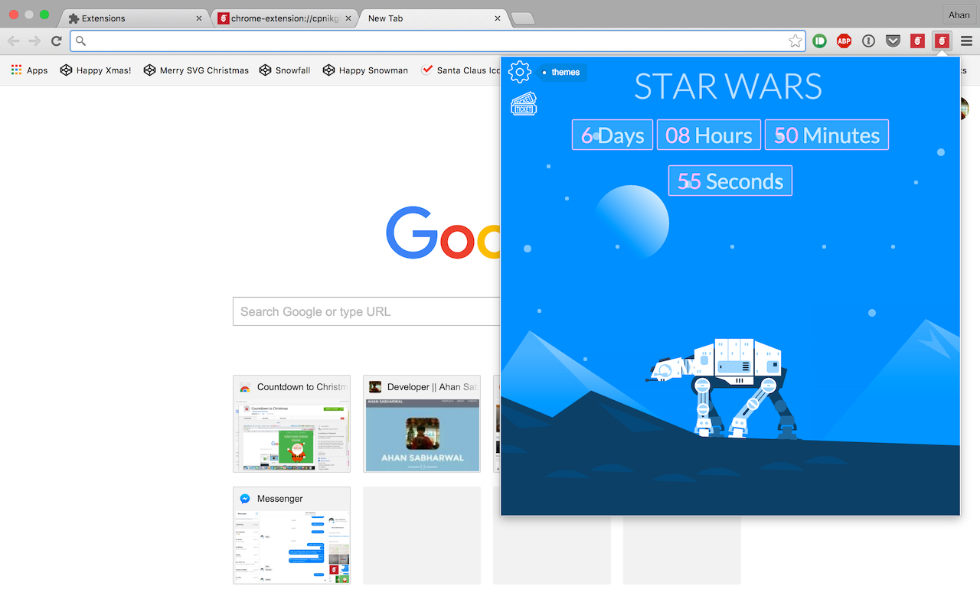Click the first red Santa extension icon
This screenshot has width=980, height=612.
coord(917,41)
